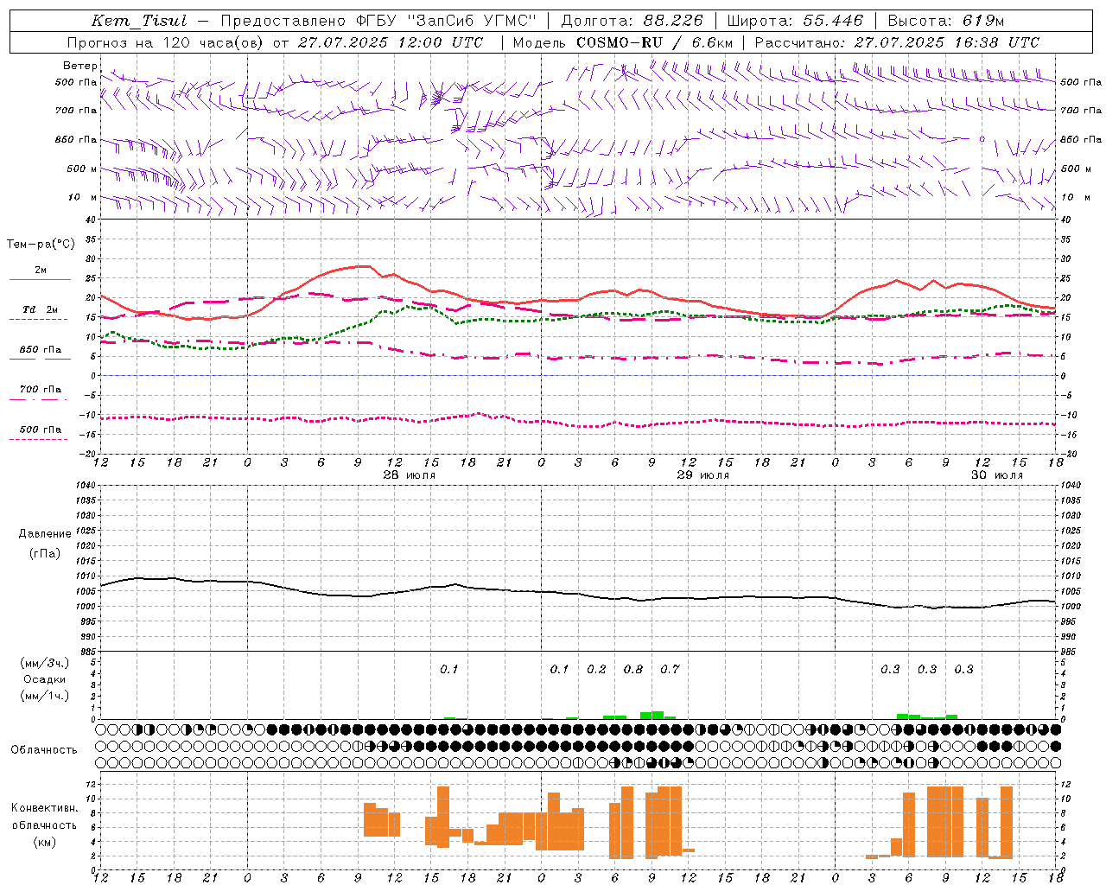The image size is (1106, 885).
Task: Select the 10 м wind level label on the left
Action: (82, 197)
